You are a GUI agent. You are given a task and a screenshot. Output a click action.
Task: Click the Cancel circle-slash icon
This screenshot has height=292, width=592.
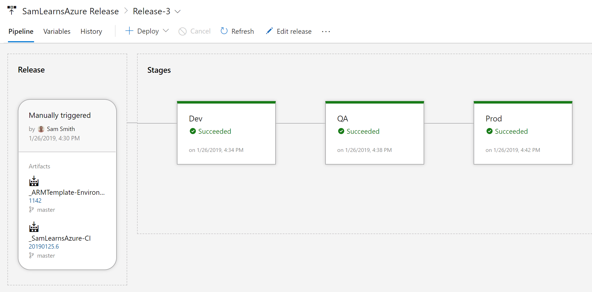(182, 31)
